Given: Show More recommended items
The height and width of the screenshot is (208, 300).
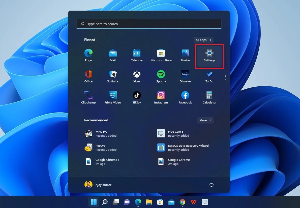Looking at the screenshot, I should click(205, 120).
